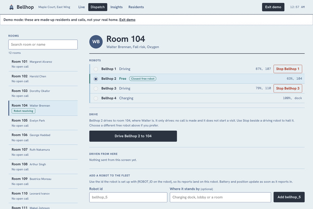Select the Bellhop 1 radio button
313x209 pixels.
(96, 69)
